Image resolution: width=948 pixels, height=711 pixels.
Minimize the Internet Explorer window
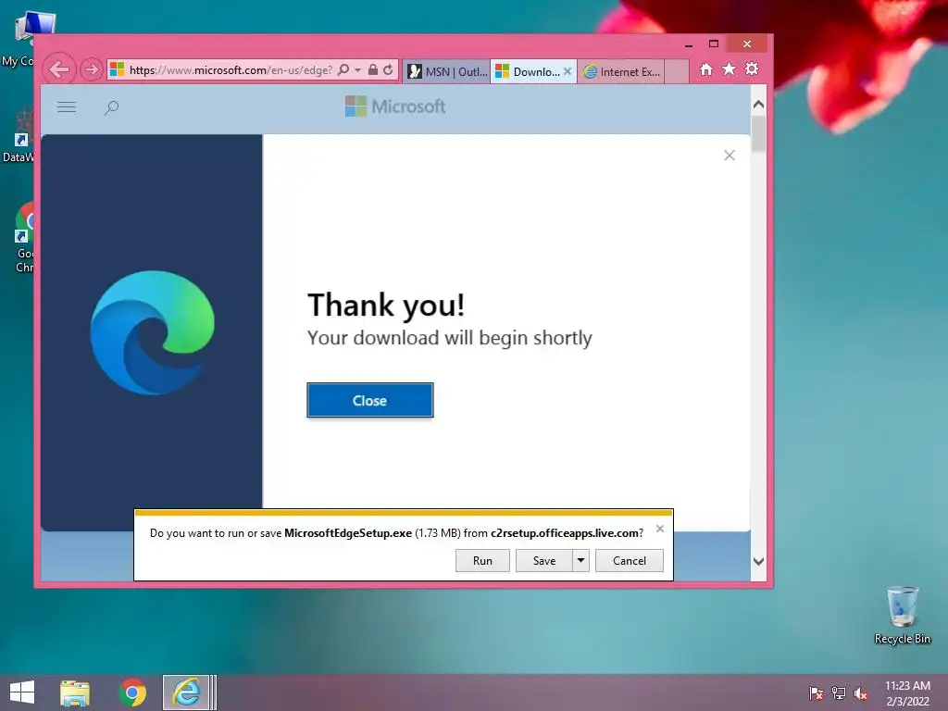(689, 44)
